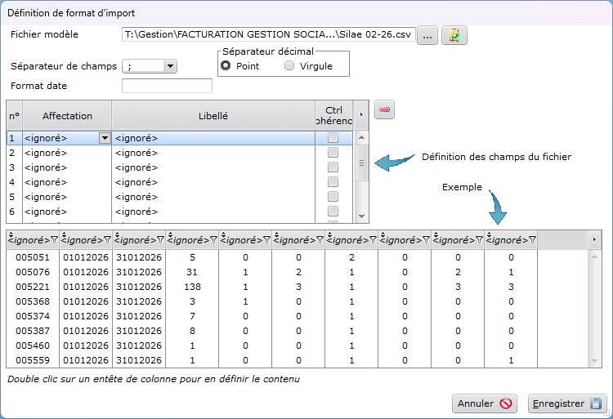The width and height of the screenshot is (613, 419).
Task: Click the right arrow in the example grid header
Action: coord(594,239)
